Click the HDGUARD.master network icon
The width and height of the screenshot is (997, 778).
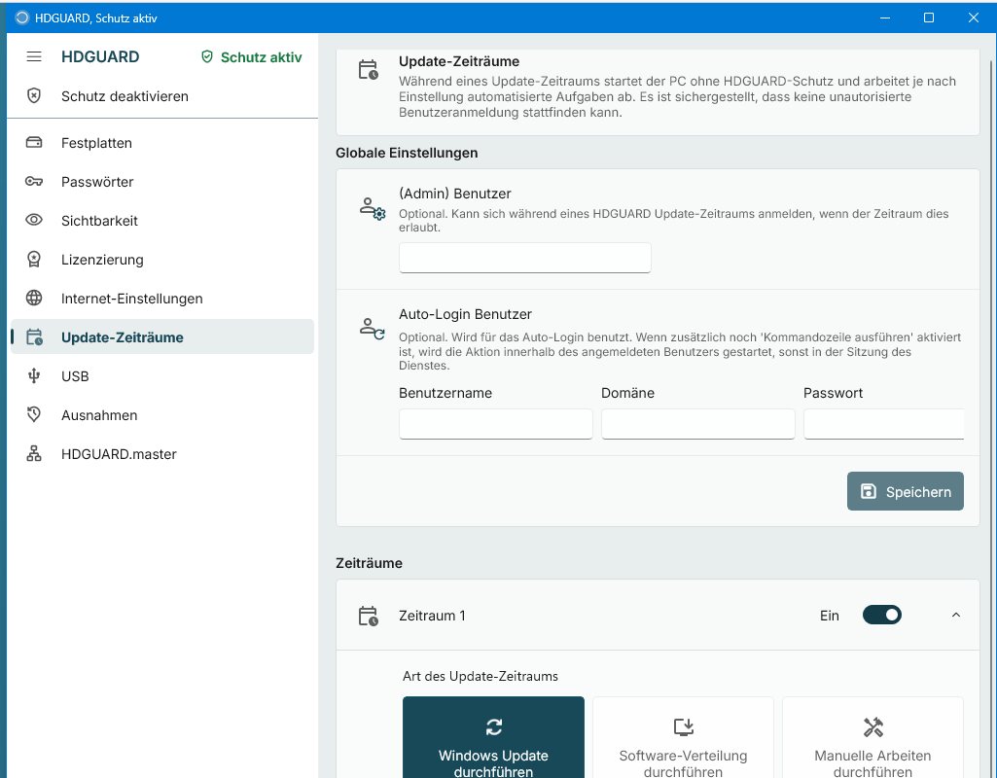point(34,453)
